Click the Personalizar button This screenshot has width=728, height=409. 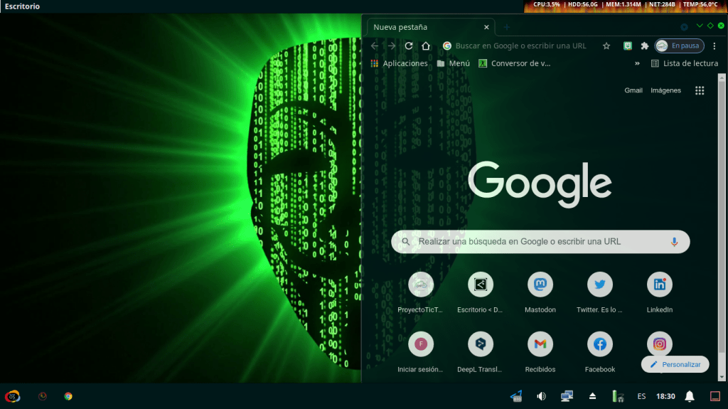[675, 364]
